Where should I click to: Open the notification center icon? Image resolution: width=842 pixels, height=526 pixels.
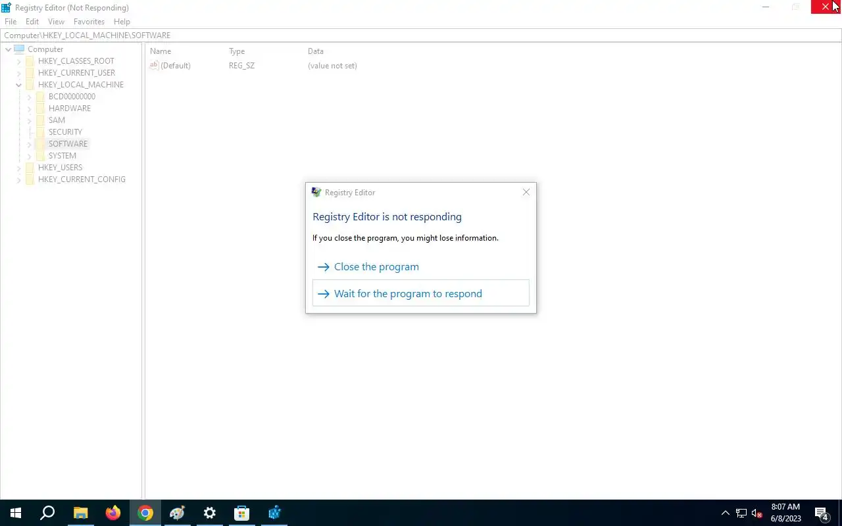tap(822, 513)
